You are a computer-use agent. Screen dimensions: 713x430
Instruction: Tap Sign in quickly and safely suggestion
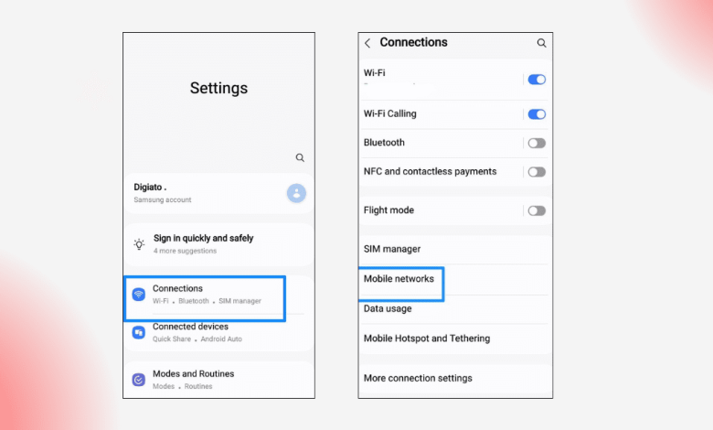click(203, 243)
